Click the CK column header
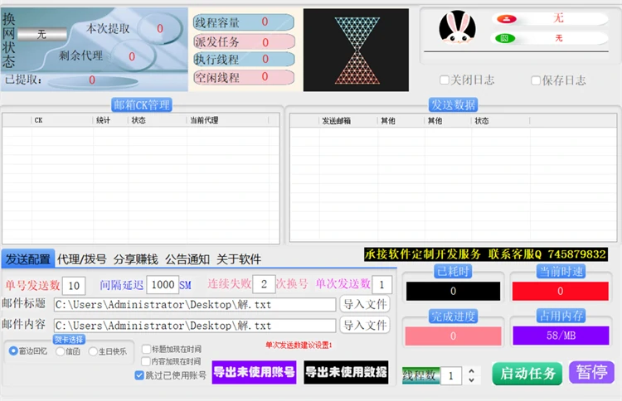 click(62, 120)
